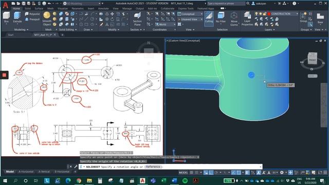Click the Plot (print) icon in quick access
This screenshot has height=185, width=329.
[x=44, y=4]
